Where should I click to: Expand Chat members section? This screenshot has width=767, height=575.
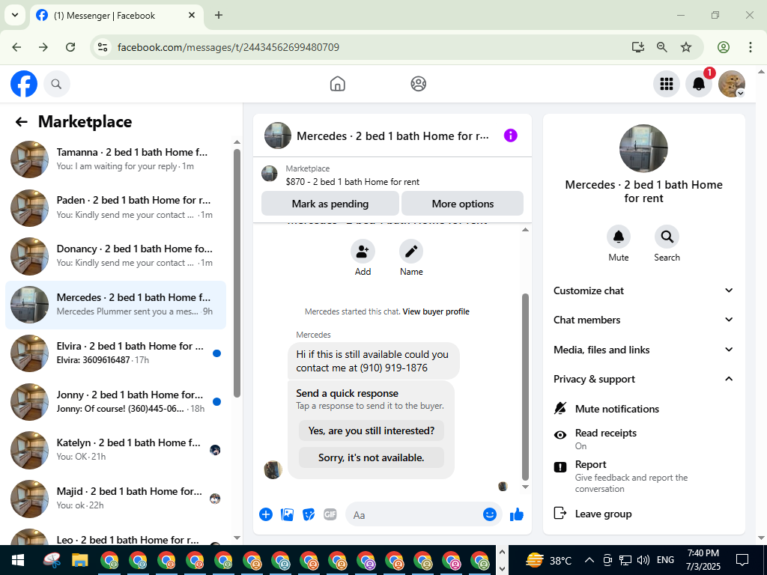click(643, 320)
